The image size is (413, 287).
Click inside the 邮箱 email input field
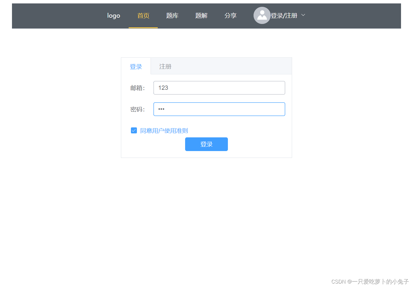[x=219, y=88]
